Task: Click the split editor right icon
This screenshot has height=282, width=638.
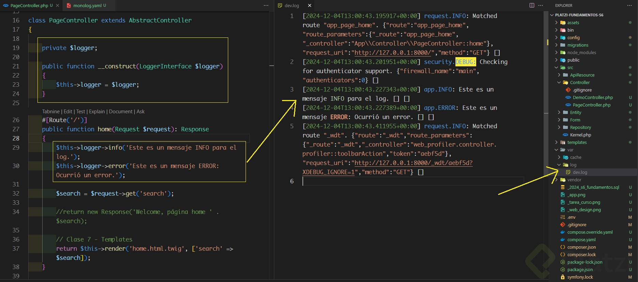Action: pyautogui.click(x=532, y=5)
